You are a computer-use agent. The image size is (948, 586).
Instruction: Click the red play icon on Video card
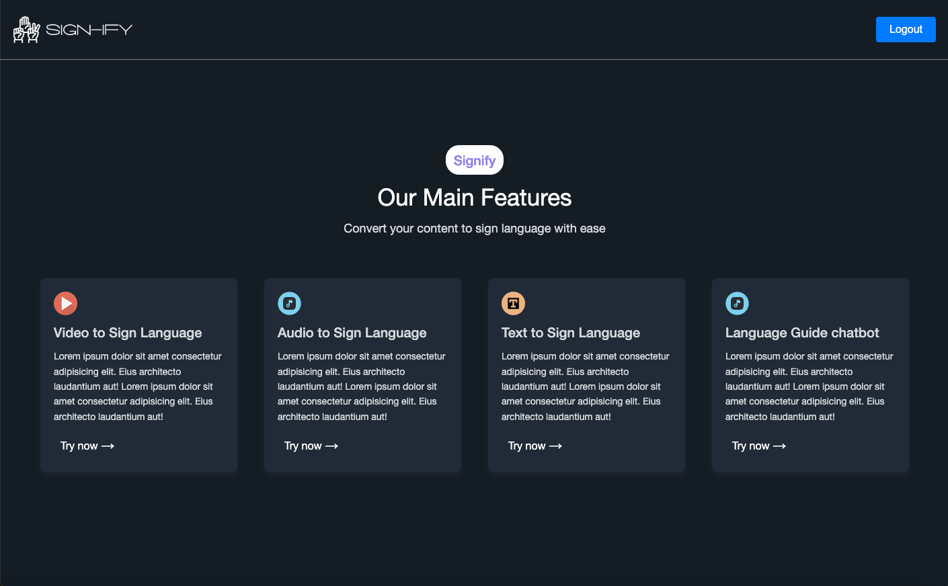click(65, 303)
